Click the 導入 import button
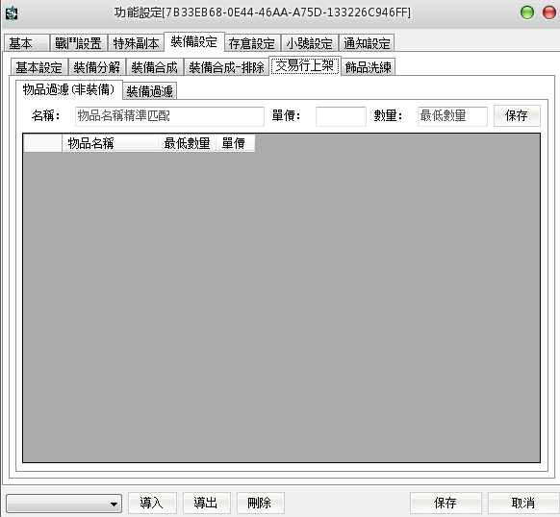Screen dimensions: 560x517 pos(152,504)
